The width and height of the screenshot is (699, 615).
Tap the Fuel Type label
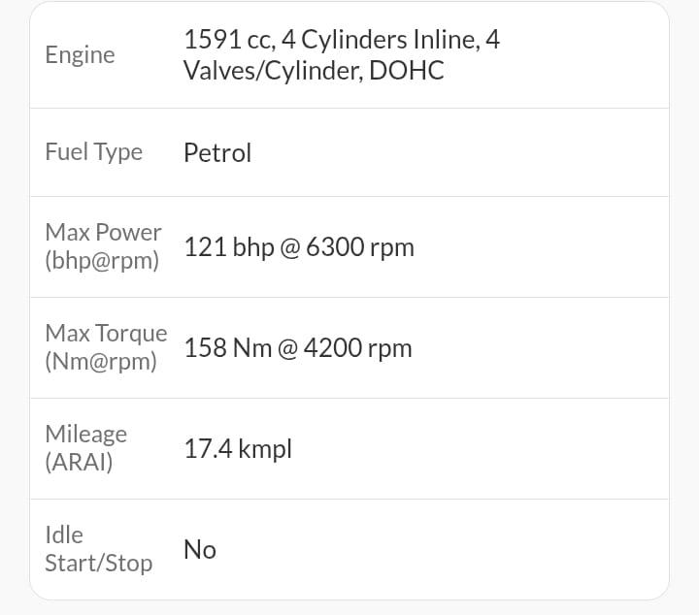(x=93, y=151)
